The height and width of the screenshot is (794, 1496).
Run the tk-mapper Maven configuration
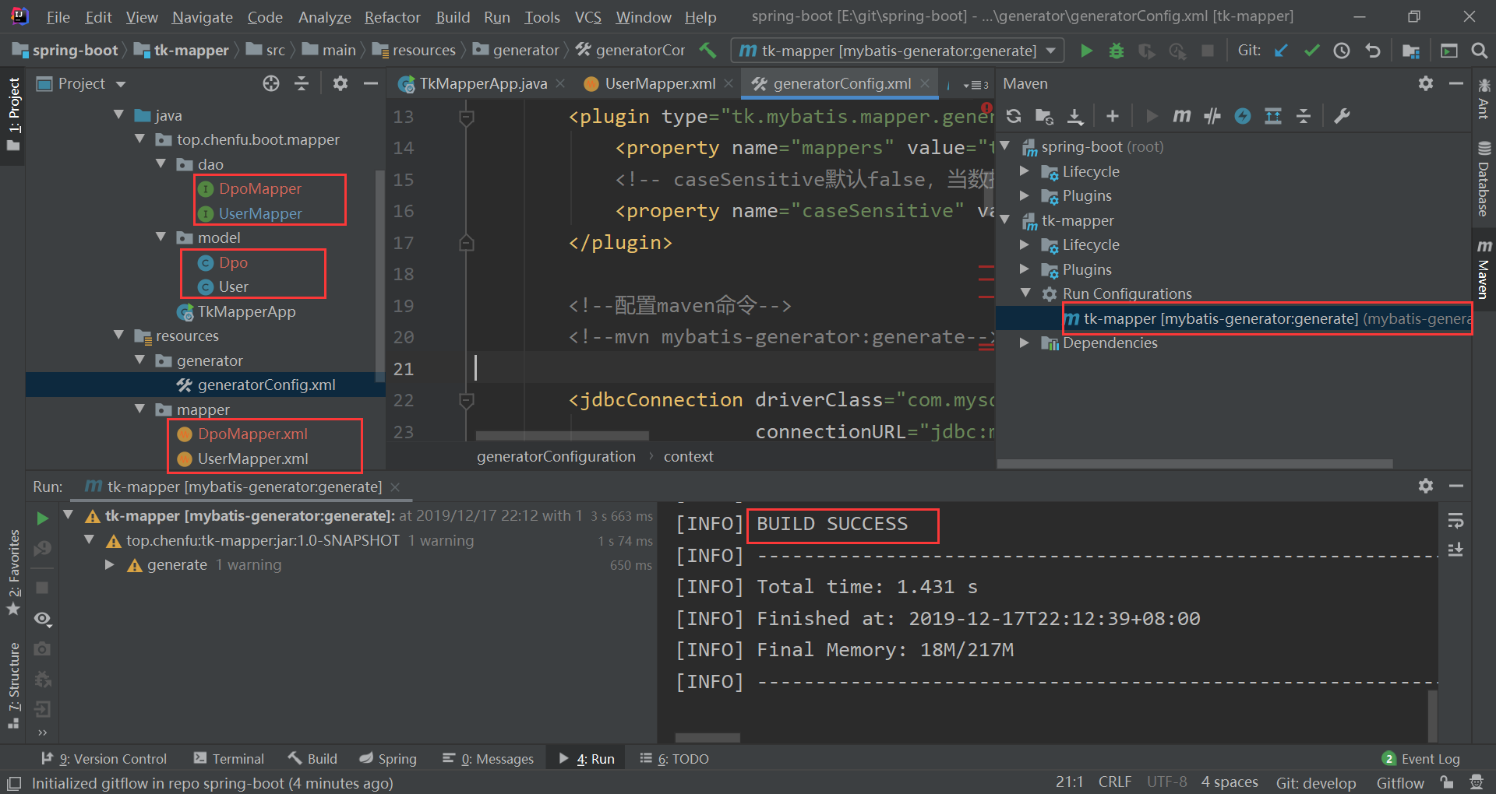click(x=1086, y=51)
